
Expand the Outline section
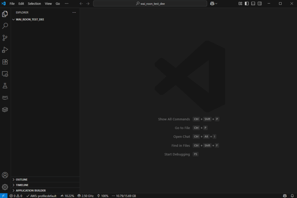(x=45, y=179)
